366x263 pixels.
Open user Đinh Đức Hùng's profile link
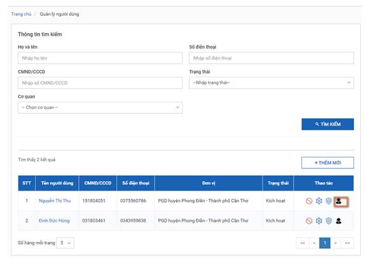pyautogui.click(x=54, y=221)
